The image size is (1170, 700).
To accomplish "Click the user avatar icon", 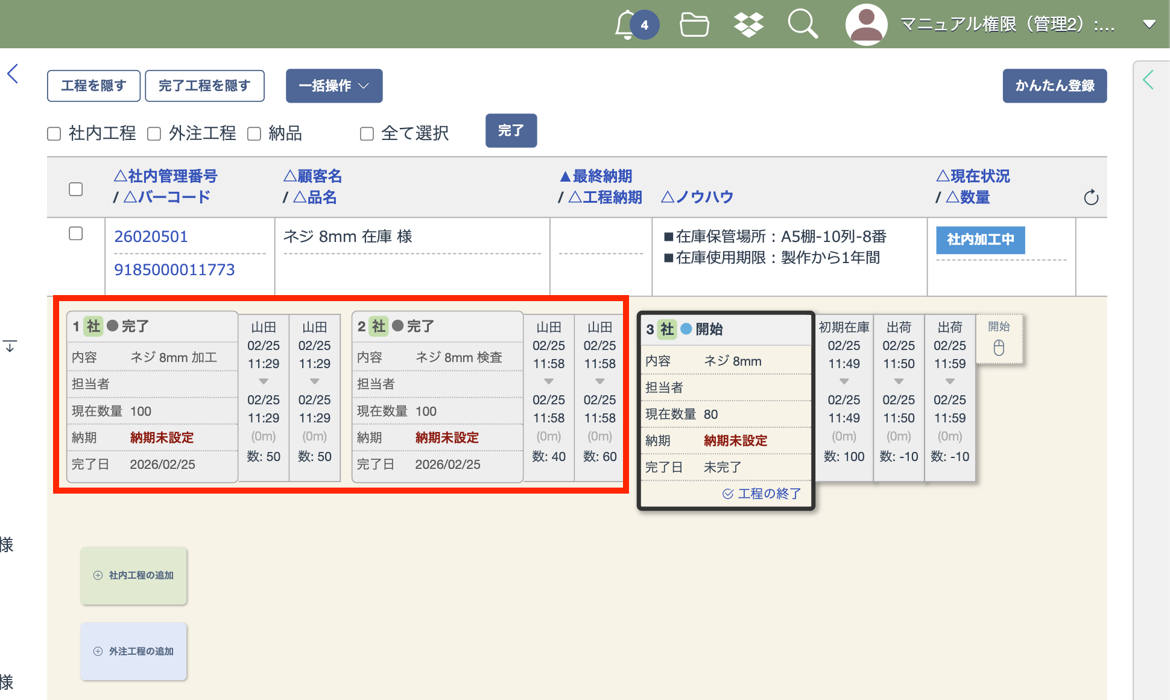I will pyautogui.click(x=866, y=25).
